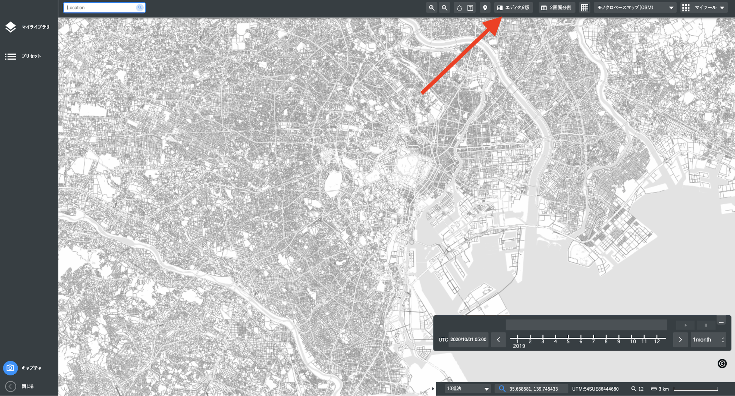Click the grey timeline data bar
This screenshot has height=396, width=735.
(586, 325)
